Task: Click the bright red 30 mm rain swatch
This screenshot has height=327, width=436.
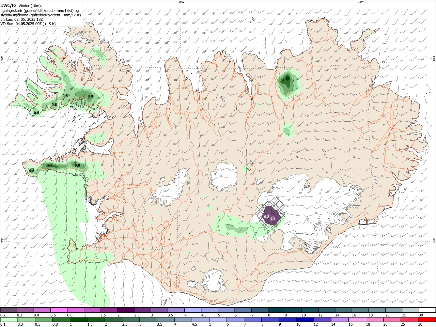Action: 427,320
